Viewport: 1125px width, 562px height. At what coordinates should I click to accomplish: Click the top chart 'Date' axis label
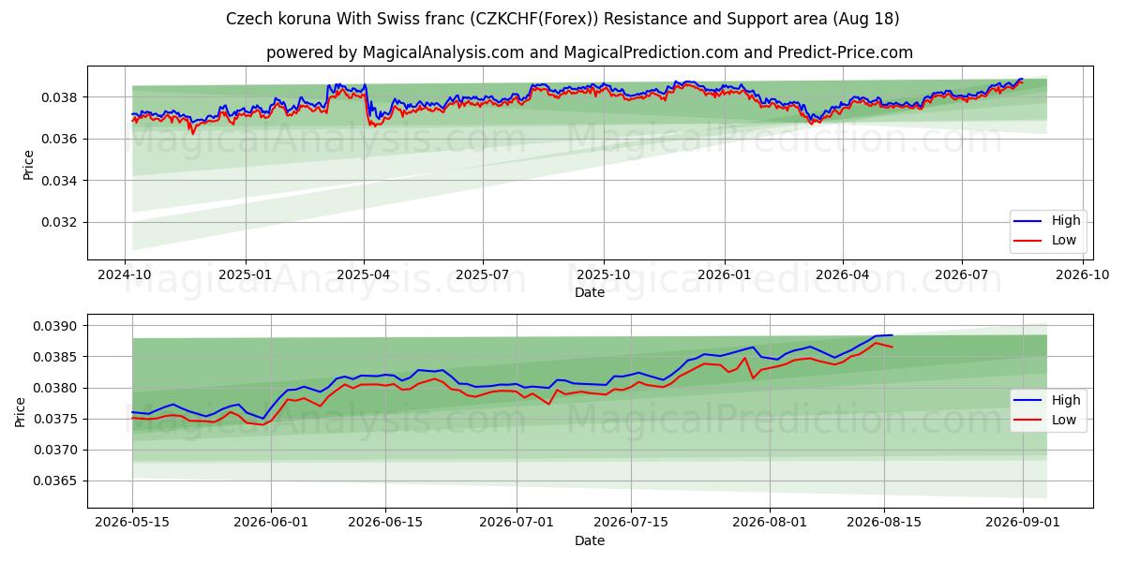pyautogui.click(x=590, y=292)
